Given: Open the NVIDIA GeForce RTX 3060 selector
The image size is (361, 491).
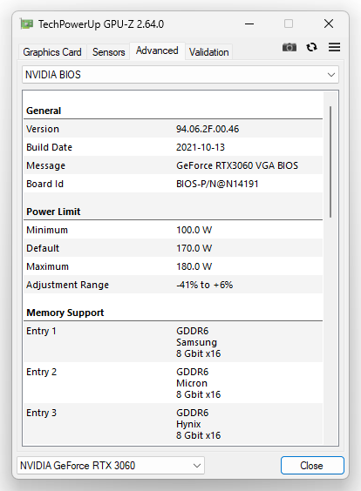Looking at the screenshot, I should 111,466.
